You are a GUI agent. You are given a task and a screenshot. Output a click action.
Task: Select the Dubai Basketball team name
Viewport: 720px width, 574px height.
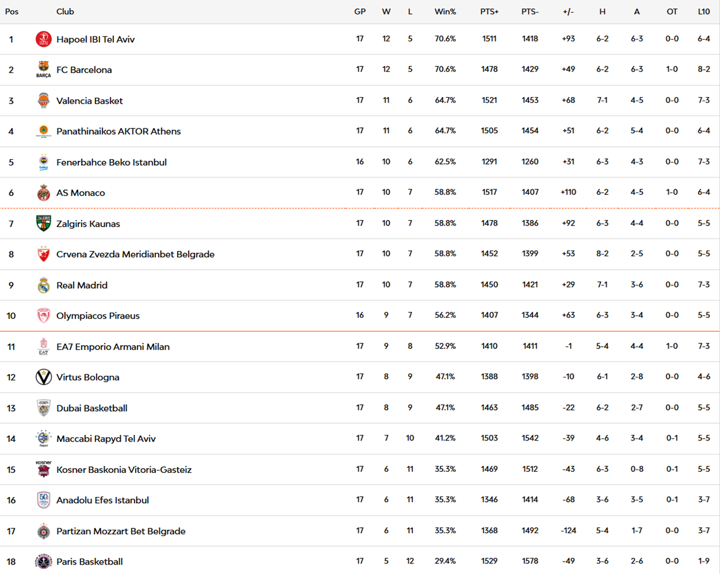pyautogui.click(x=92, y=408)
